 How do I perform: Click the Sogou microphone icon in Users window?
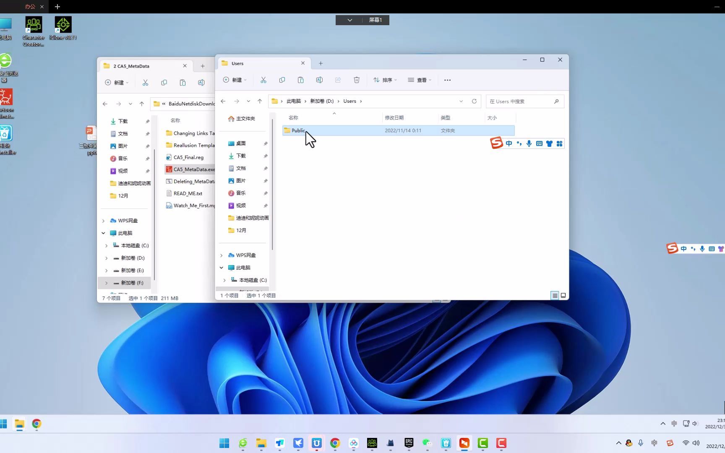(529, 143)
